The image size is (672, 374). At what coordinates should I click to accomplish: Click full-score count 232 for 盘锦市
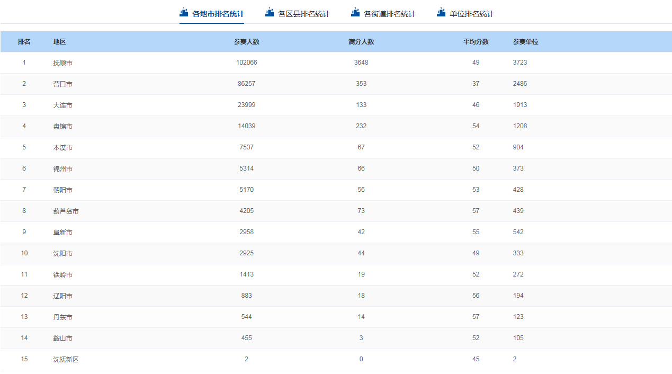361,126
